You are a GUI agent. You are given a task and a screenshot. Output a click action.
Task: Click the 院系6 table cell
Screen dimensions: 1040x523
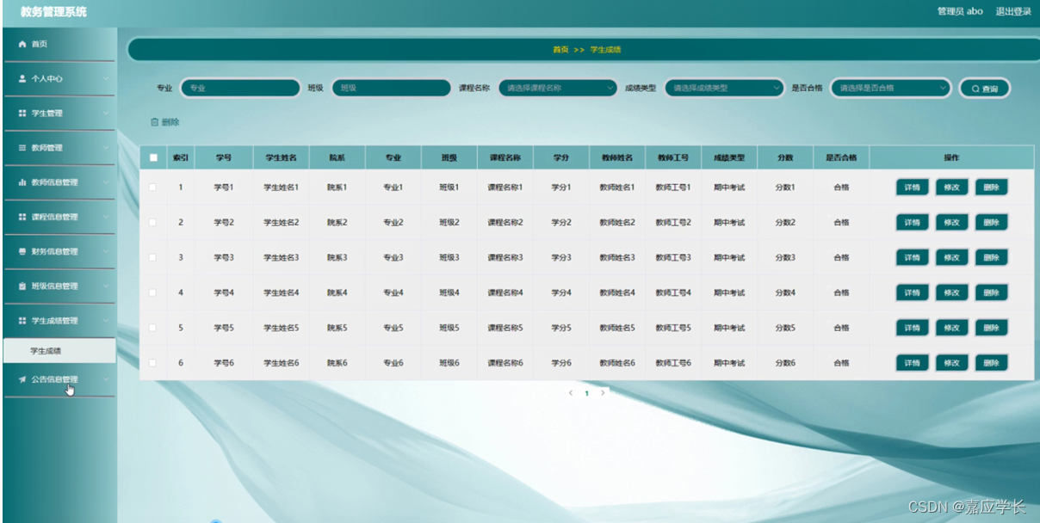337,363
